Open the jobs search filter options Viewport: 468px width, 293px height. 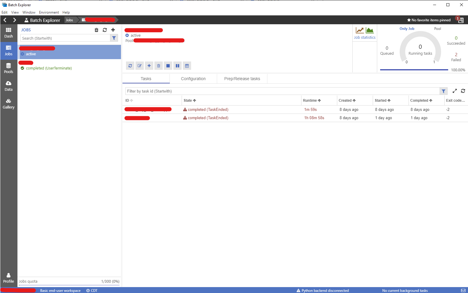coord(114,38)
